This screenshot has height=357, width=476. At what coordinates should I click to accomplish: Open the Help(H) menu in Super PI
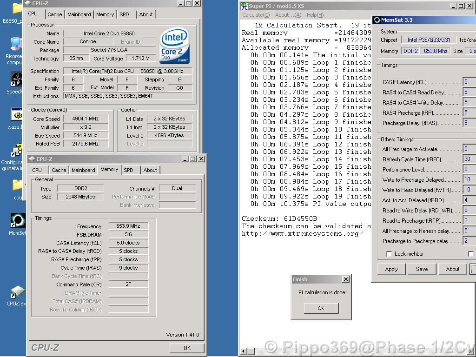tap(315, 15)
